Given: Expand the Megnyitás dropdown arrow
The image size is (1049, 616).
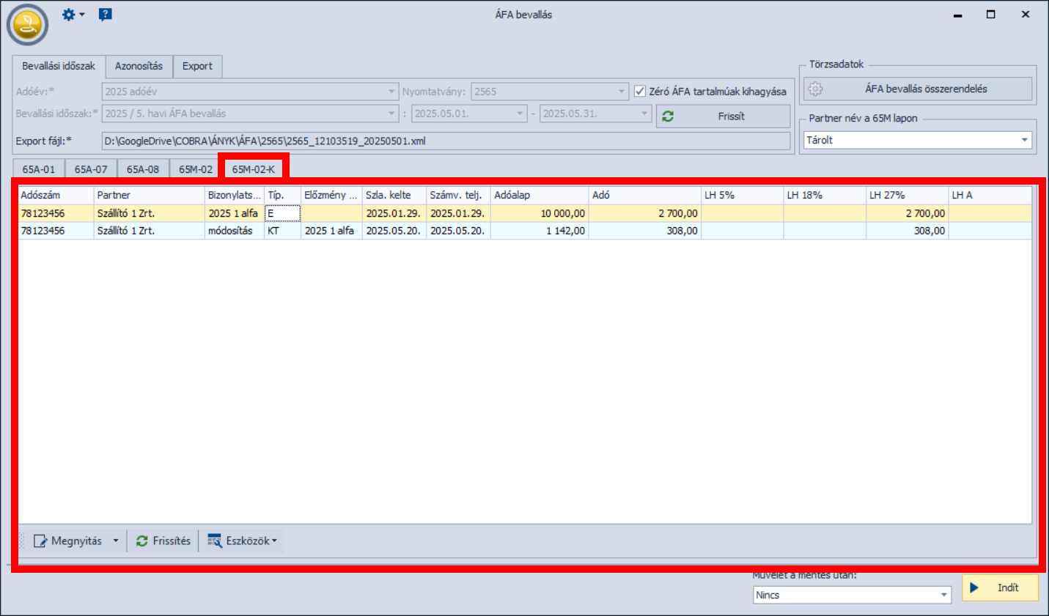Looking at the screenshot, I should point(116,541).
